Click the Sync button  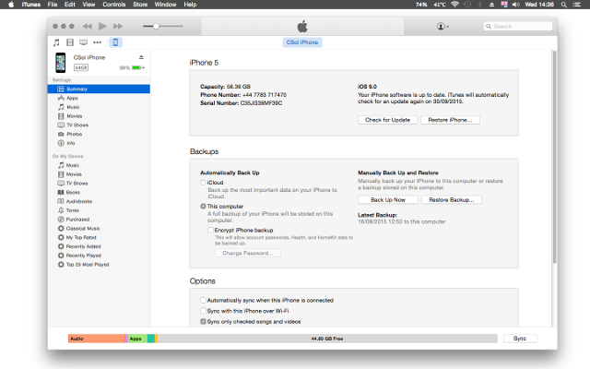[x=520, y=339]
